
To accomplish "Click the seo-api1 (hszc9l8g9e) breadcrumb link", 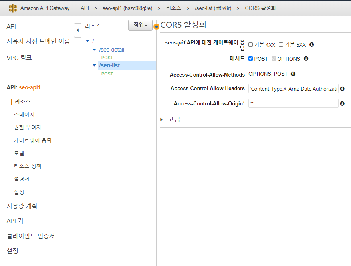I will [x=127, y=8].
